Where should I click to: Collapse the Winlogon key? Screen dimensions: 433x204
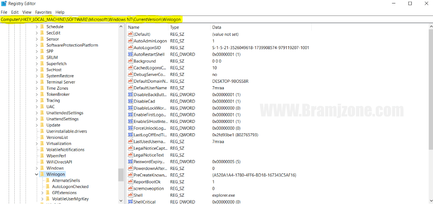36,174
